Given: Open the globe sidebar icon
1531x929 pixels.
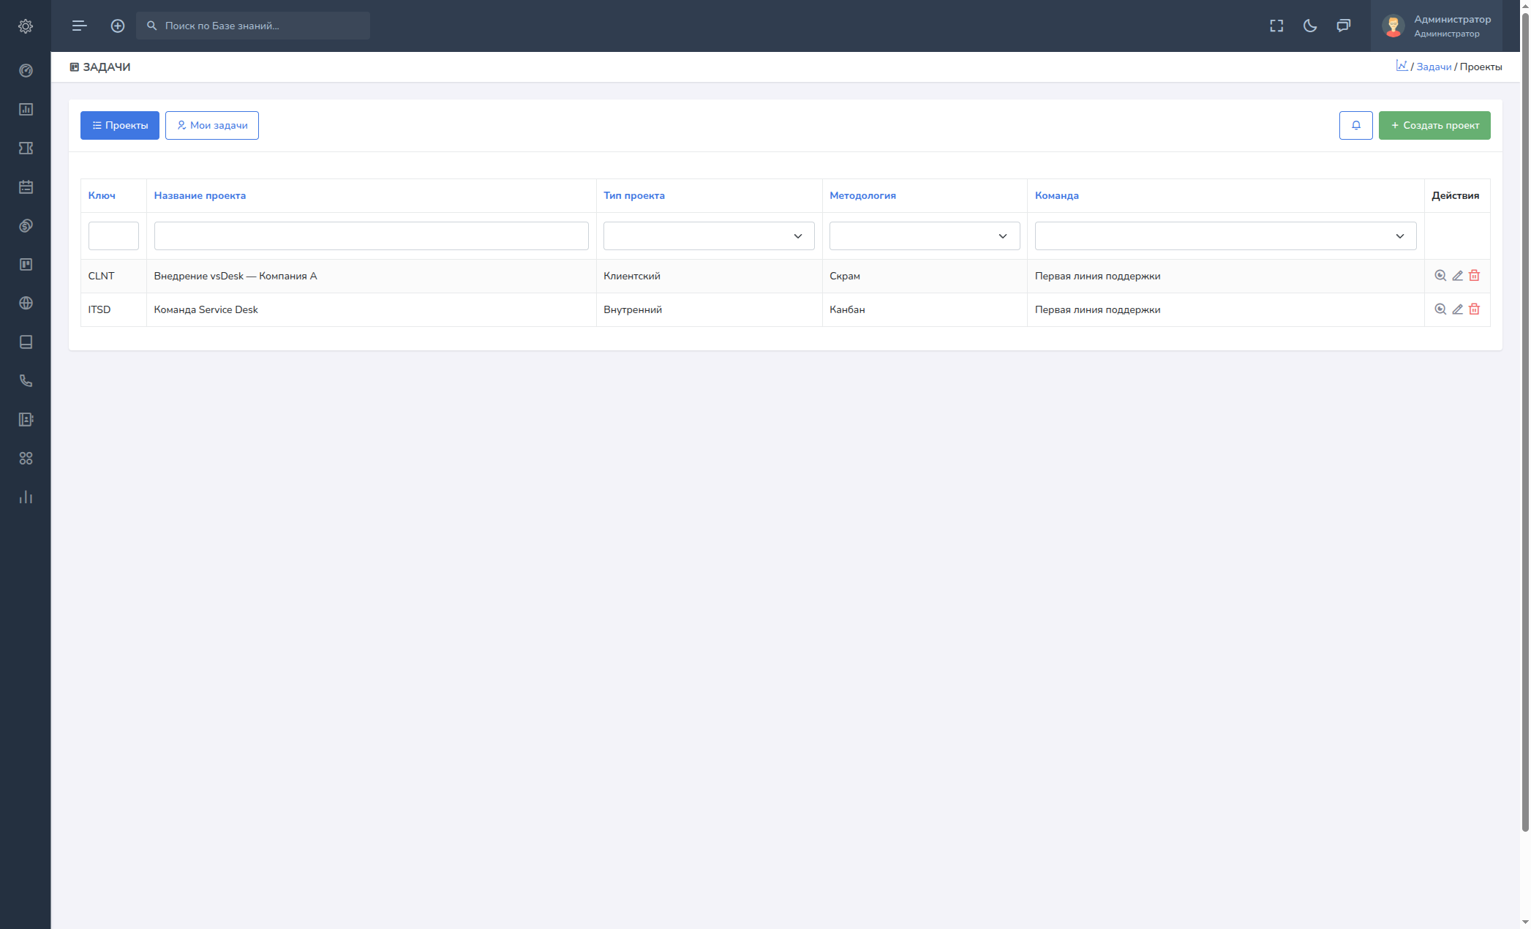Looking at the screenshot, I should point(26,303).
